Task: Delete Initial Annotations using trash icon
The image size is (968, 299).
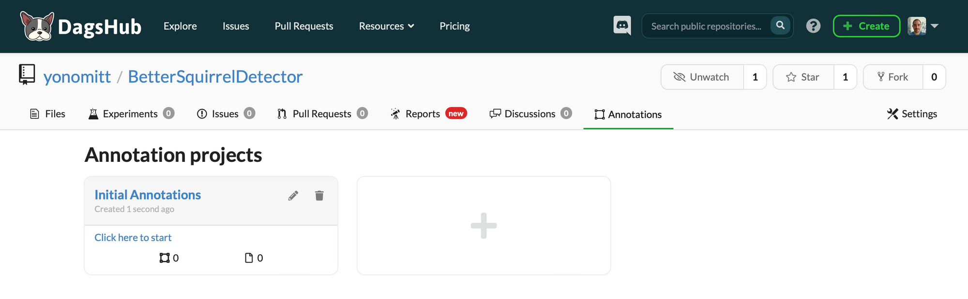Action: (319, 196)
